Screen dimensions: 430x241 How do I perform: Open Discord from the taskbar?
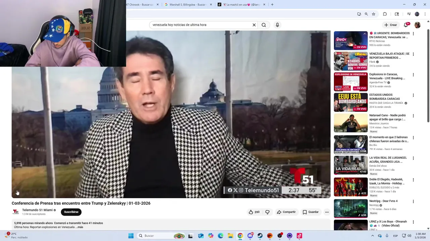(x=250, y=236)
